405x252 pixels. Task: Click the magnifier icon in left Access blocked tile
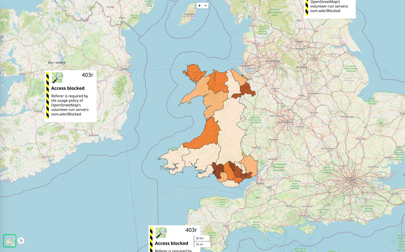click(58, 78)
